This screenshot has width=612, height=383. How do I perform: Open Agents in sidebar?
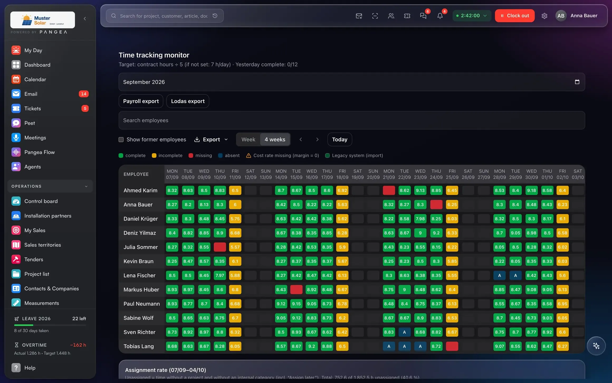pyautogui.click(x=50, y=167)
